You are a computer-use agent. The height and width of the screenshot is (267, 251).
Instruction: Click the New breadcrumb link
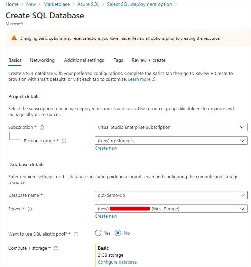click(31, 4)
